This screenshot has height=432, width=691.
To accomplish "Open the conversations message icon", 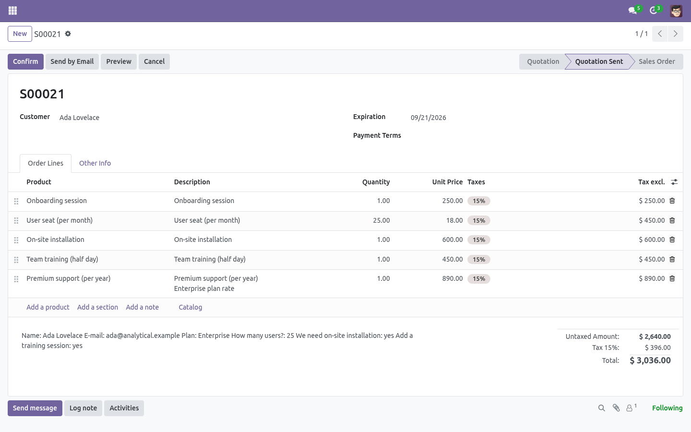I will 632,11.
